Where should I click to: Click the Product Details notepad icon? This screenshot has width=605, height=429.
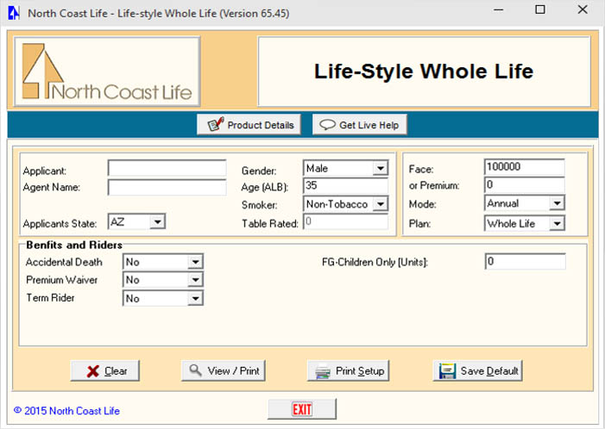(x=216, y=124)
